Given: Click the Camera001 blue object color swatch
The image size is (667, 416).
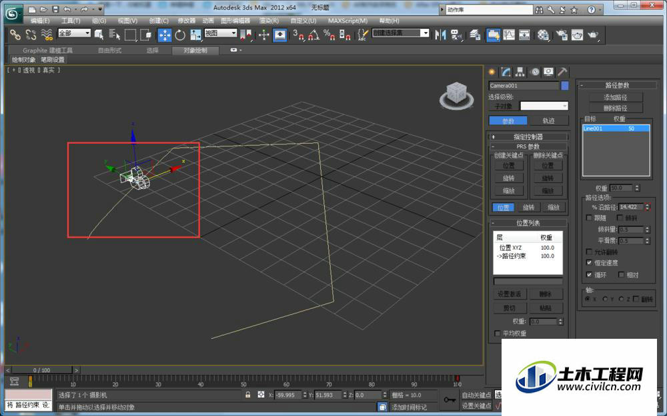Looking at the screenshot, I should click(x=564, y=86).
